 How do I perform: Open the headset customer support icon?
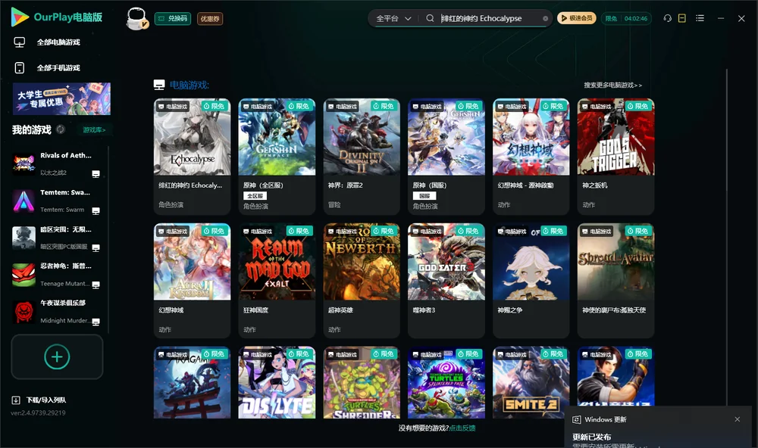(x=668, y=18)
